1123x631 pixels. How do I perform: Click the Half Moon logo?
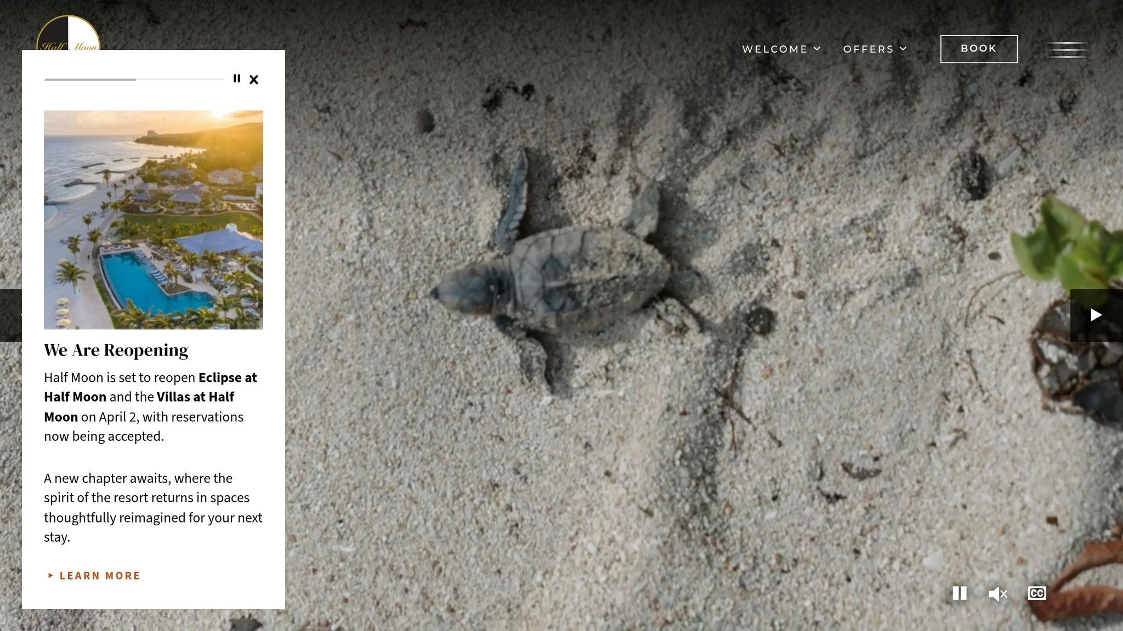(x=68, y=33)
